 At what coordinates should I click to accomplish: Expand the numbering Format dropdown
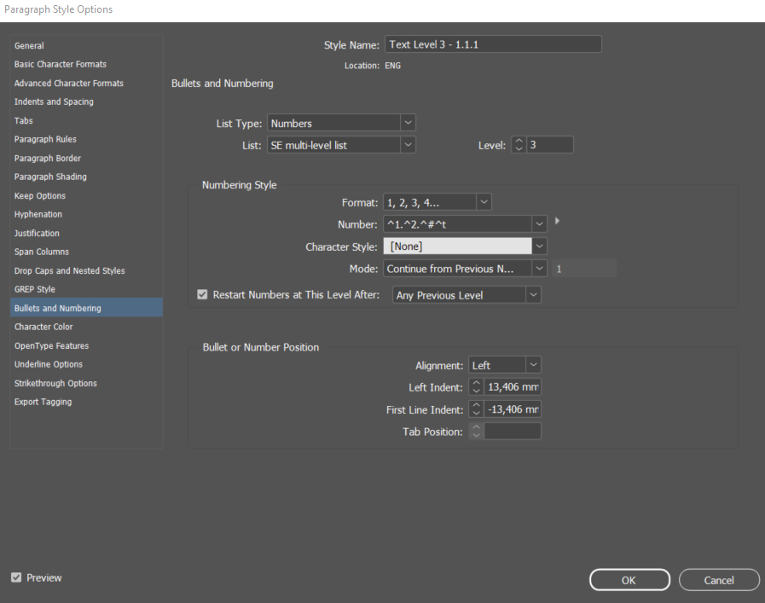[483, 201]
